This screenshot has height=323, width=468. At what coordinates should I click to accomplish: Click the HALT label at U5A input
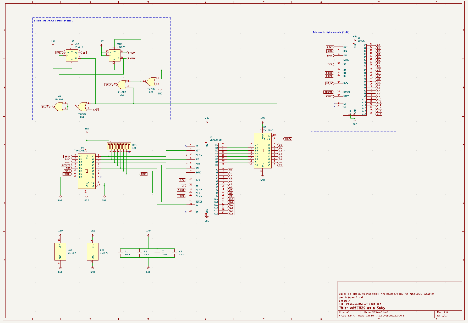[59, 53]
